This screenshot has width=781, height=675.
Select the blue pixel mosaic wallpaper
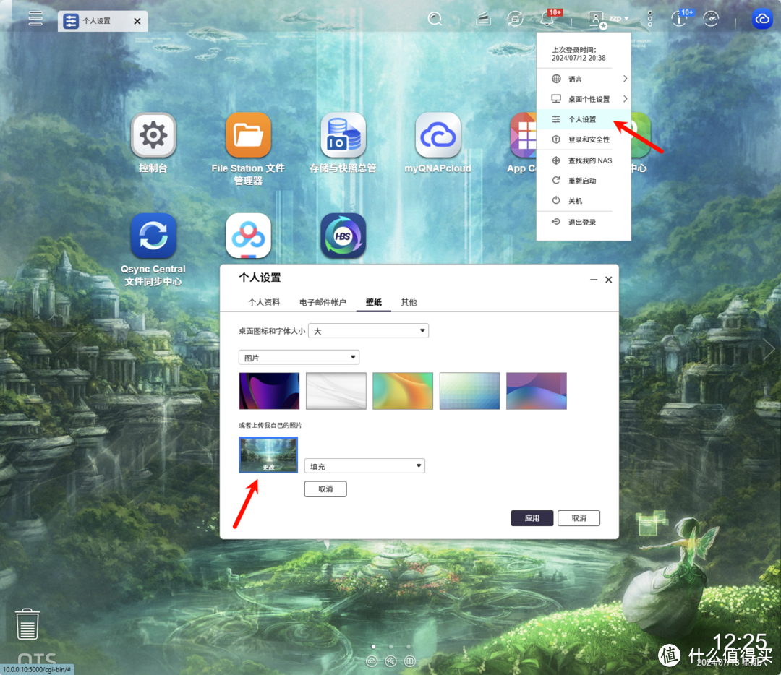pos(469,391)
